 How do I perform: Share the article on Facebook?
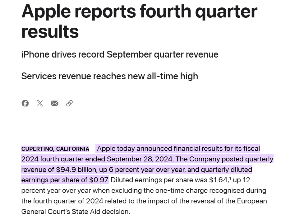25,103
